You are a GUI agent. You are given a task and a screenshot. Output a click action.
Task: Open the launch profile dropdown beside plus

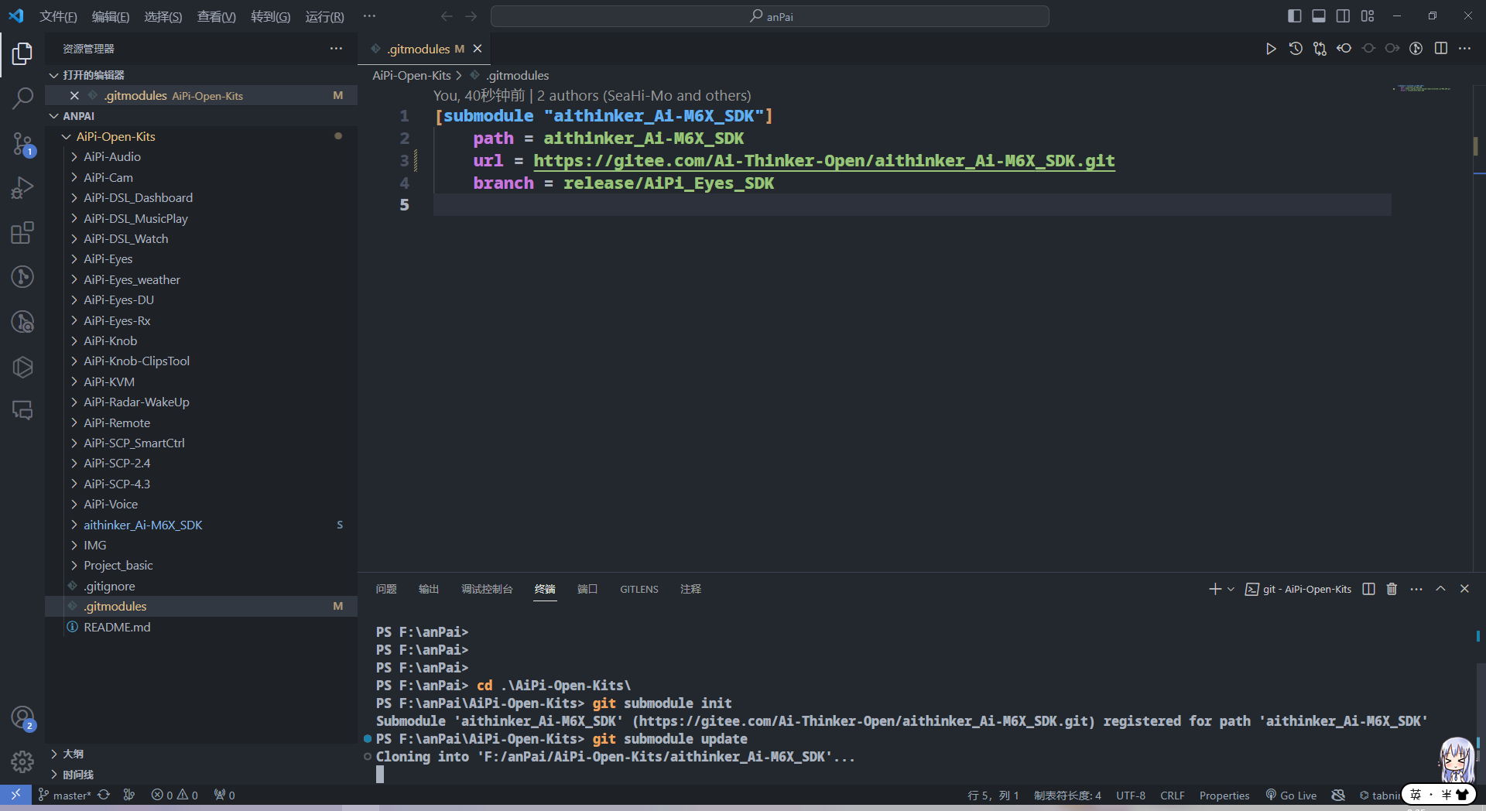tap(1231, 589)
